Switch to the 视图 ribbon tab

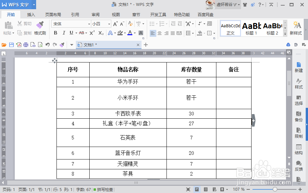tap(116, 14)
